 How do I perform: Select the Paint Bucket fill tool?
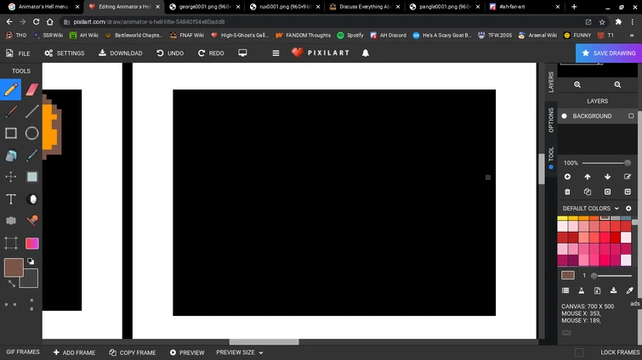click(11, 155)
